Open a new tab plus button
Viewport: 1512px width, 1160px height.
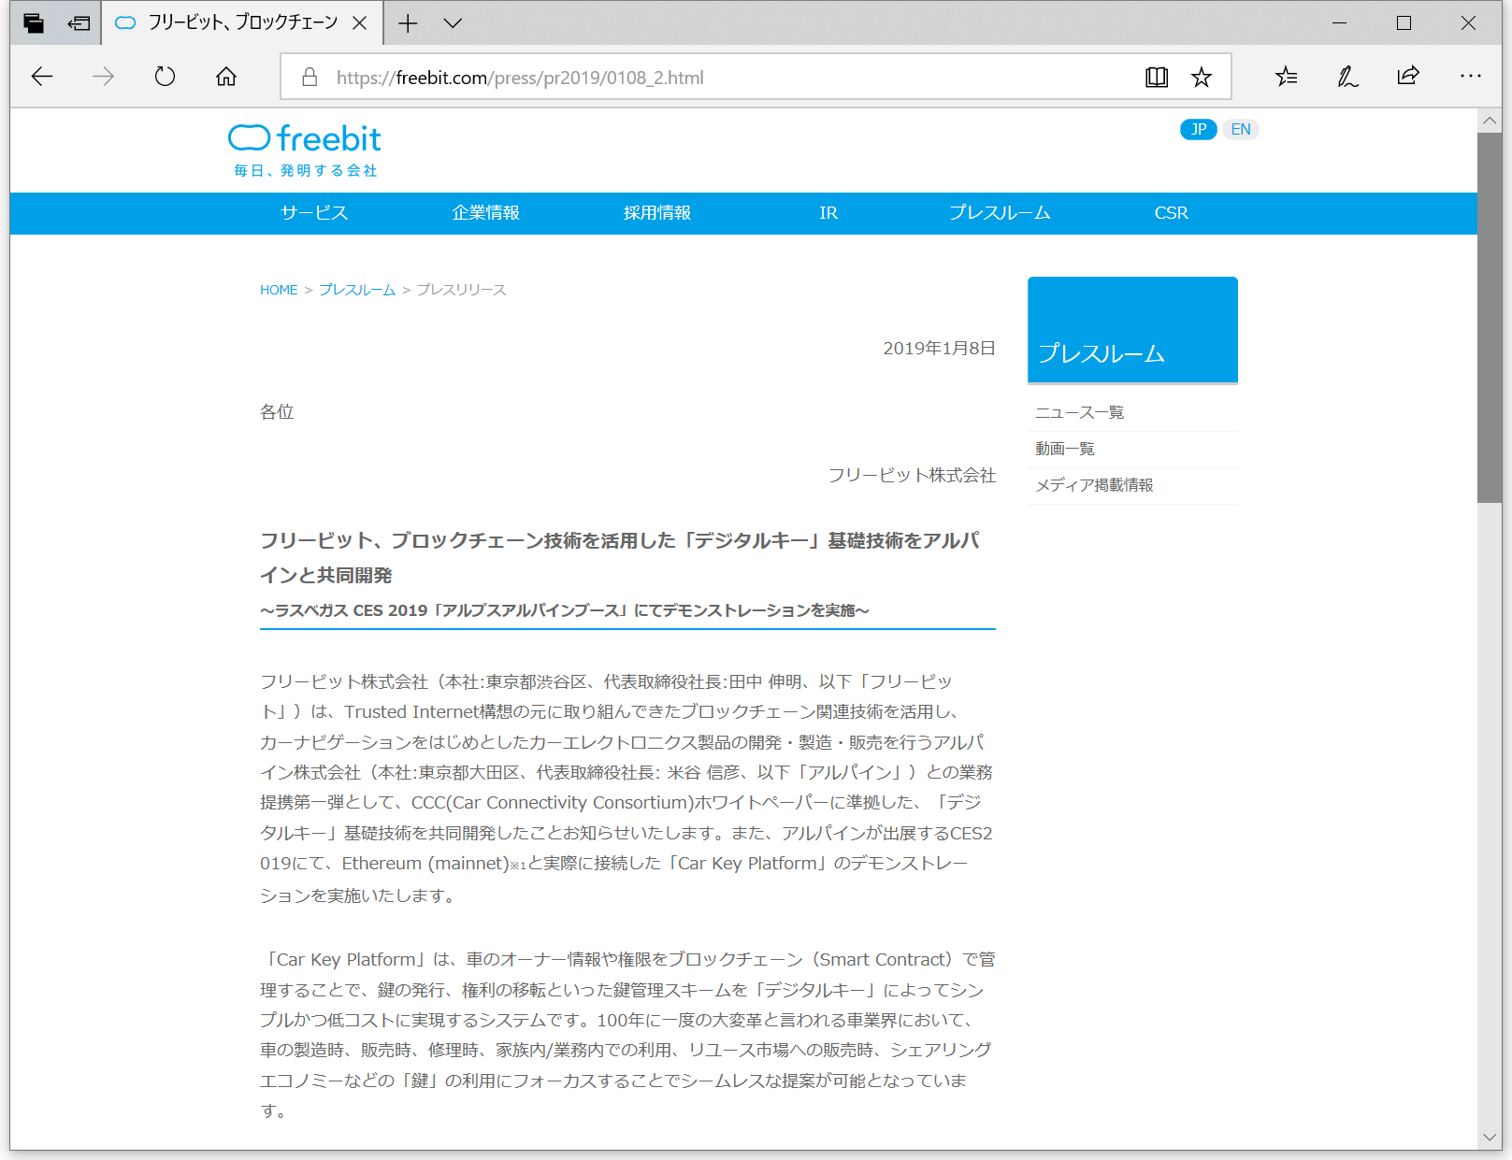(408, 23)
